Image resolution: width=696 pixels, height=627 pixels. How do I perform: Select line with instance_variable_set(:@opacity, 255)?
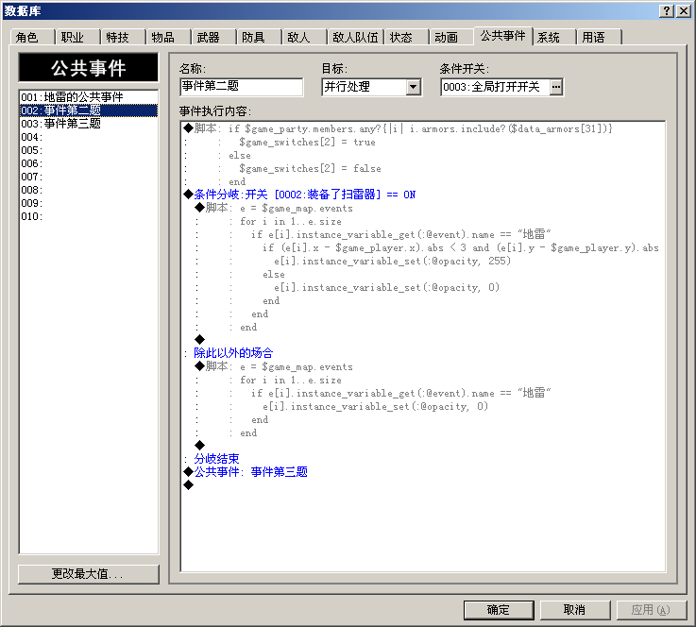(423, 261)
